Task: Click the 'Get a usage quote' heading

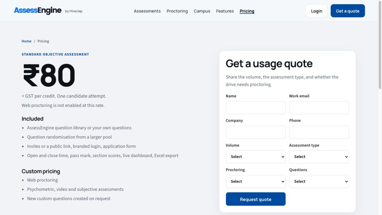Action: coord(269,63)
